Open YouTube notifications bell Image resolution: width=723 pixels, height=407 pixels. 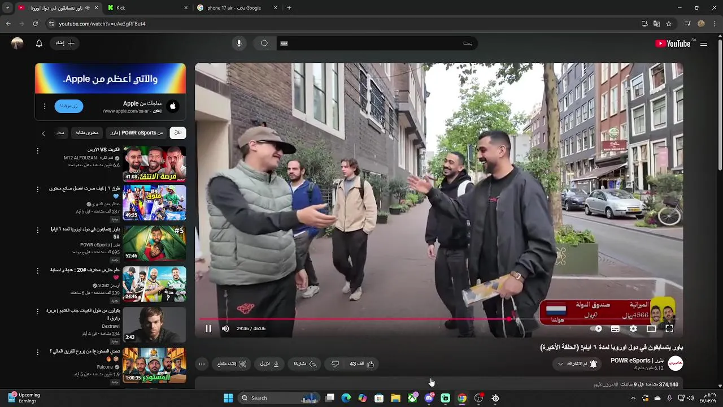[x=39, y=44]
